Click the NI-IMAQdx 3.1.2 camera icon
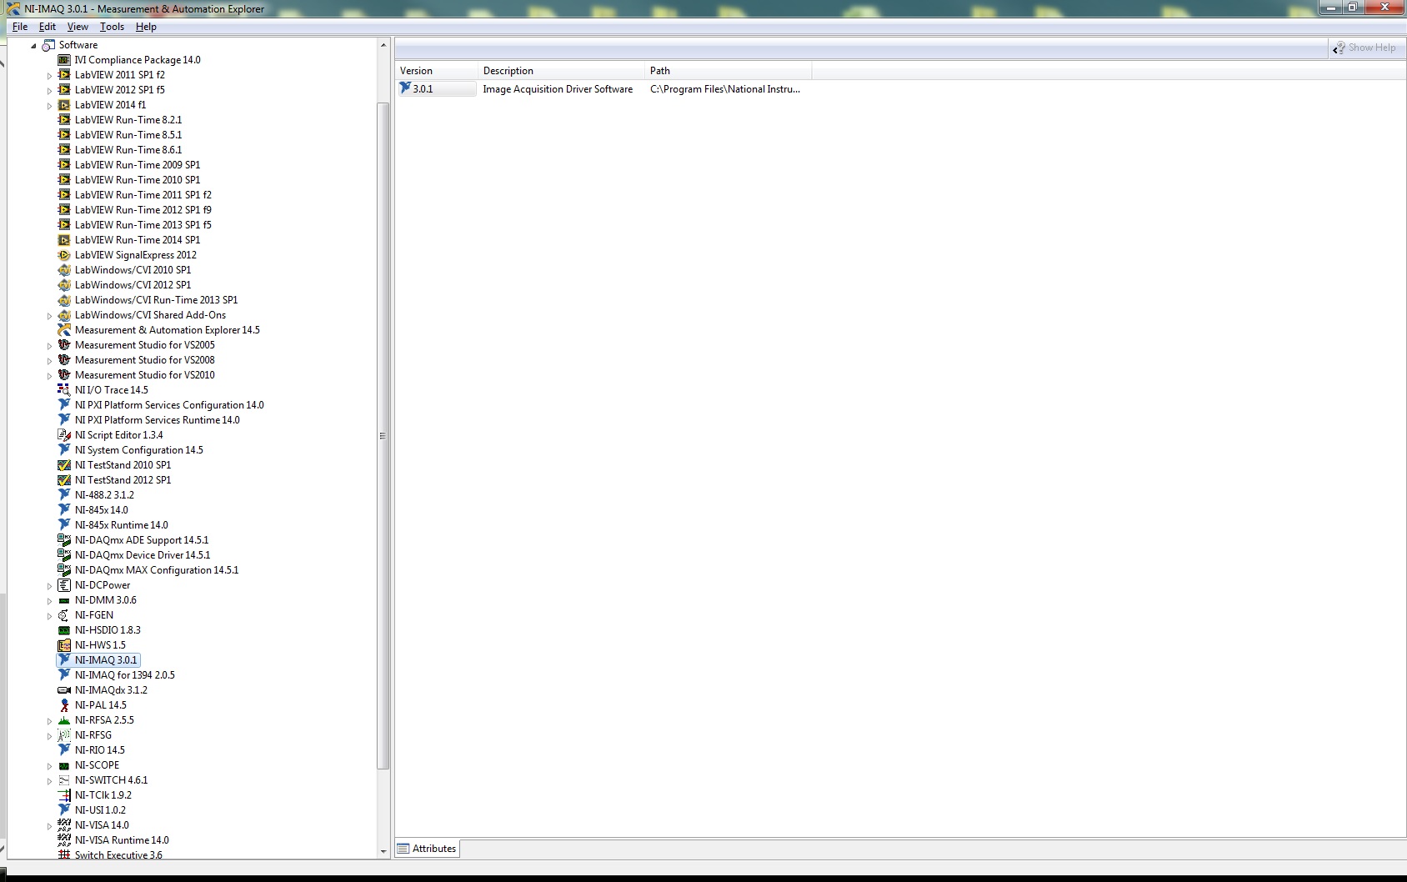Screen dimensions: 1407x882 (64, 690)
